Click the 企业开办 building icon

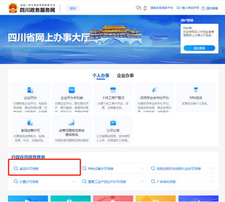[30, 90]
